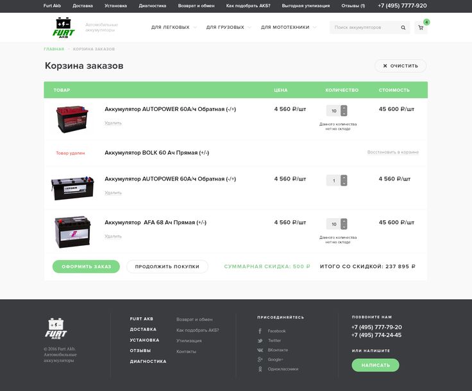472x391 pixels.
Task: Decrease quantity of AFA 68 Ач battery
Action: pyautogui.click(x=344, y=227)
